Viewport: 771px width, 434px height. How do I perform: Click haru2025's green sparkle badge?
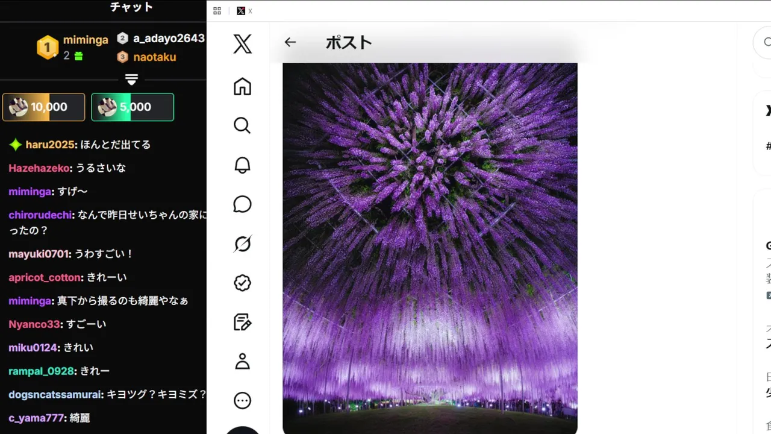point(16,145)
